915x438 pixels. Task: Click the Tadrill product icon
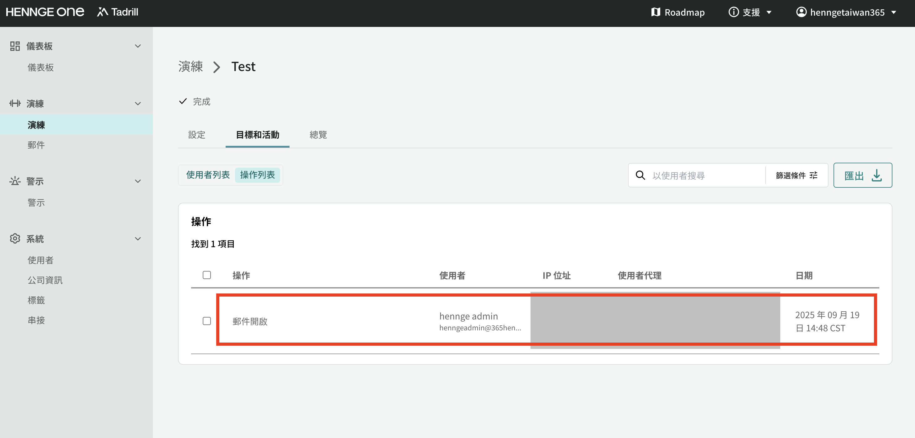click(102, 12)
